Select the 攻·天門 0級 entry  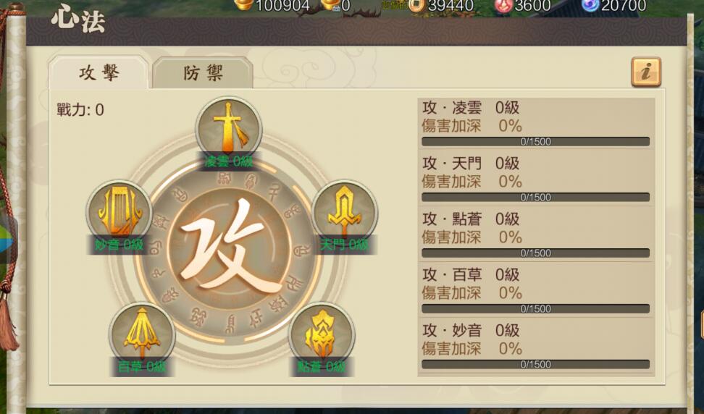point(536,179)
